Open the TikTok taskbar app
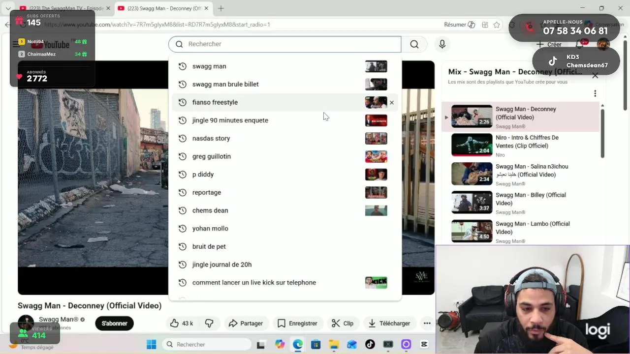The height and width of the screenshot is (354, 630). 370,344
